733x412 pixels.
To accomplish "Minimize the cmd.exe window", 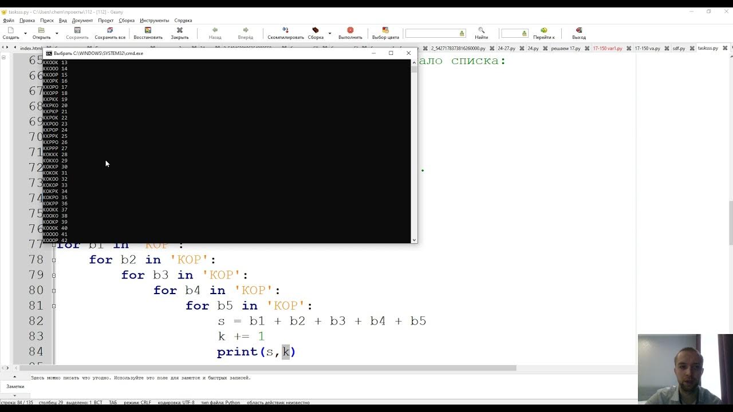I will pos(374,53).
